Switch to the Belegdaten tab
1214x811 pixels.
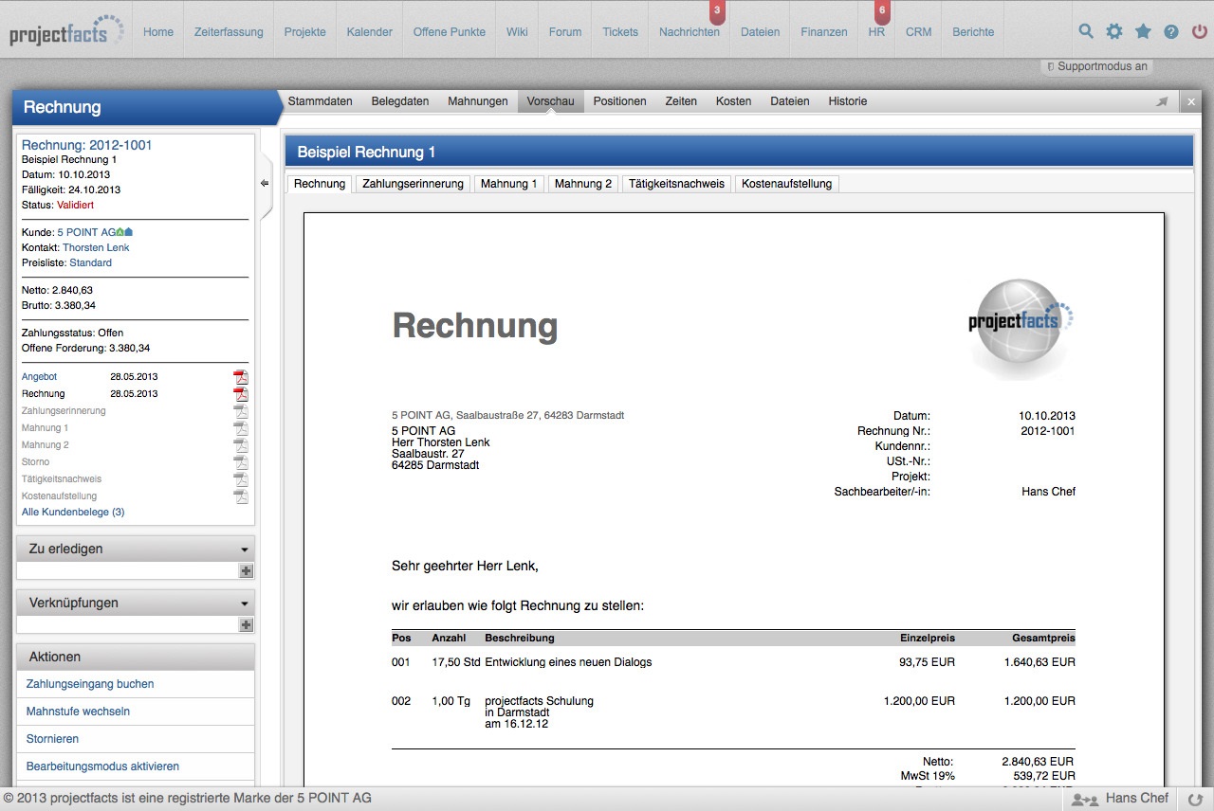pos(400,101)
